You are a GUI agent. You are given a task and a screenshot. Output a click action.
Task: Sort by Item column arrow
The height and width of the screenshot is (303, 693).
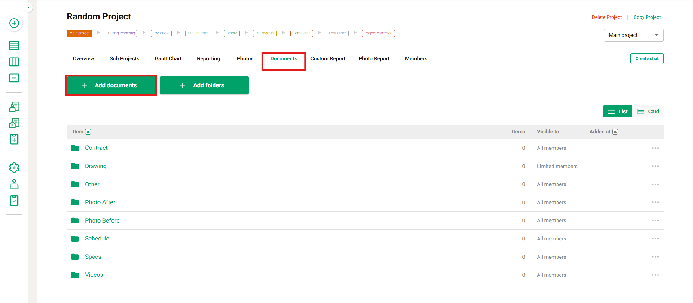point(88,132)
